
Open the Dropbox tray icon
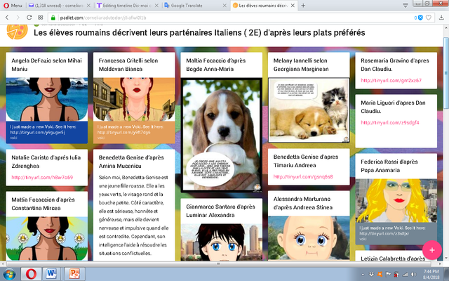(371, 275)
